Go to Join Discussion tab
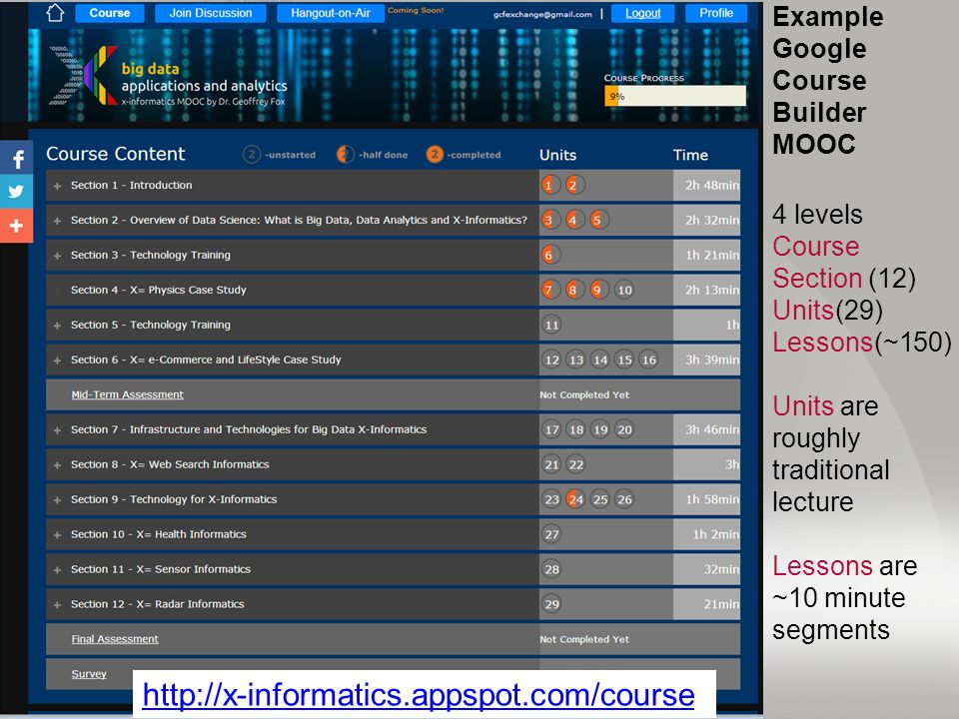This screenshot has height=719, width=959. pyautogui.click(x=211, y=13)
